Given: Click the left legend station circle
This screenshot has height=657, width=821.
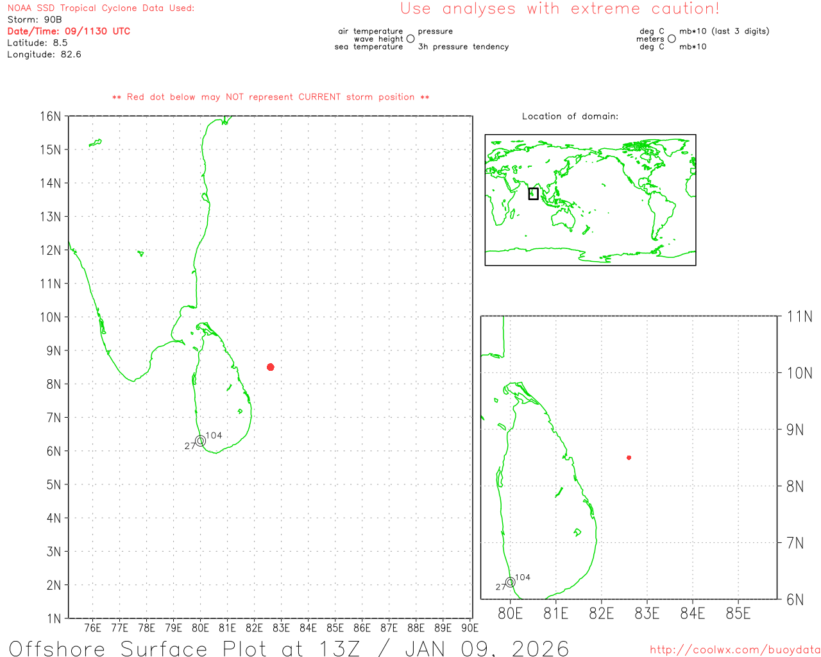Looking at the screenshot, I should [x=410, y=38].
